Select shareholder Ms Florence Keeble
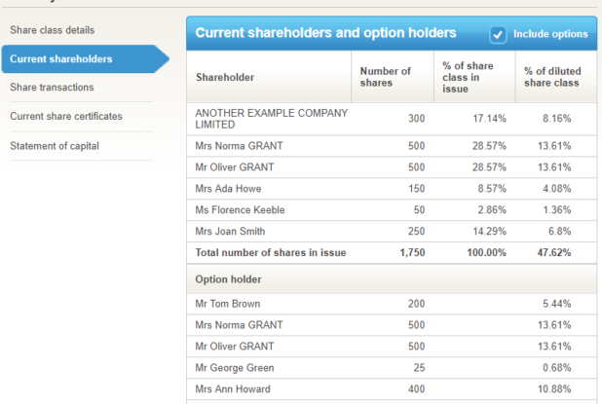This screenshot has height=404, width=602. [237, 209]
